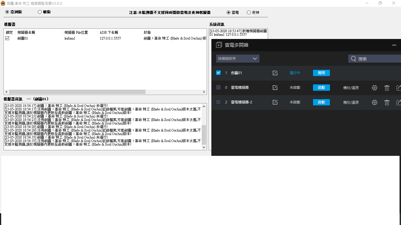
Task: Click the 127.0.0.1:5557 ADB cell
Action: [110, 38]
